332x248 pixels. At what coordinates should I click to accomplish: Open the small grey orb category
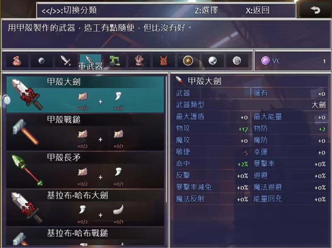(41, 61)
